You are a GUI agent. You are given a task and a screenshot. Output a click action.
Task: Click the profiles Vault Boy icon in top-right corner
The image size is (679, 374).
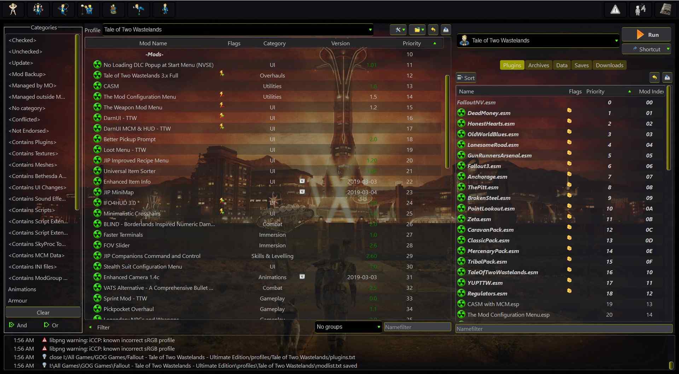(640, 10)
